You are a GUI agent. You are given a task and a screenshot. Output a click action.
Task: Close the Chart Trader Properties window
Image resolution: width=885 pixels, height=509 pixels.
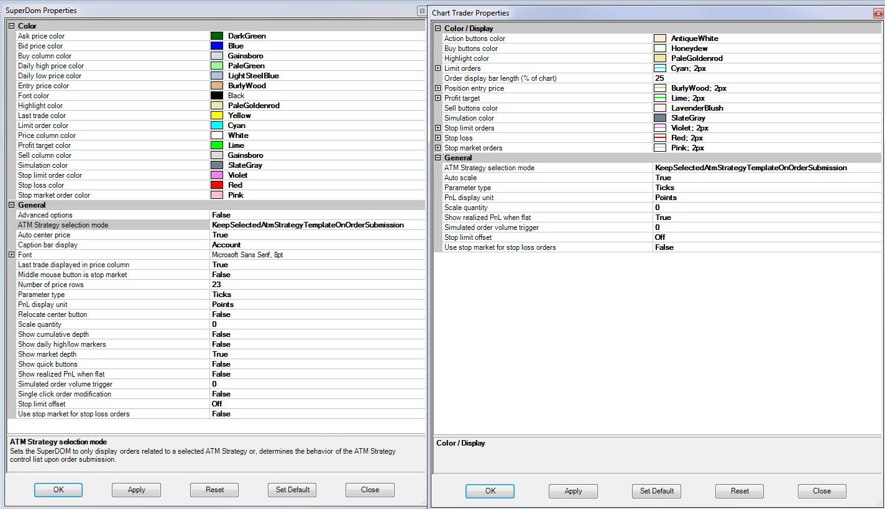point(877,12)
